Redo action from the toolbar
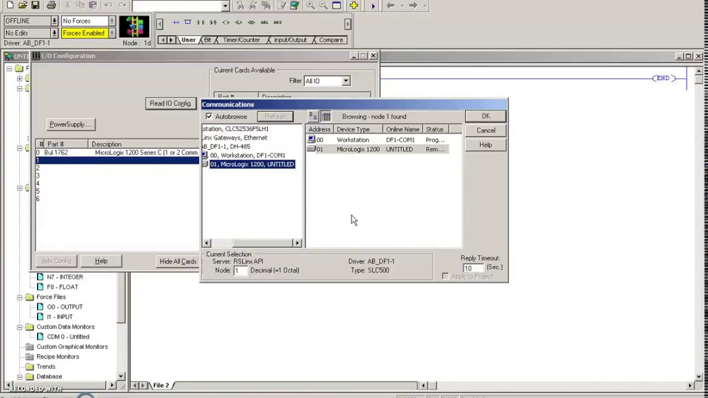 pyautogui.click(x=122, y=6)
